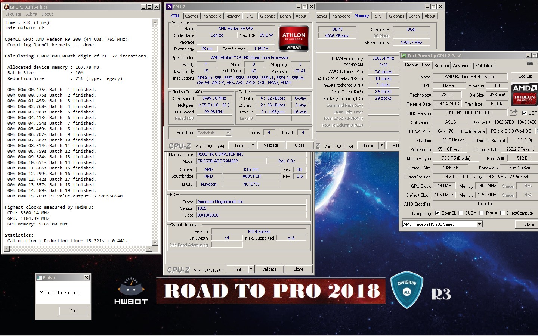Click the GPUPI title bar icon
The height and width of the screenshot is (336, 538).
(6, 7)
